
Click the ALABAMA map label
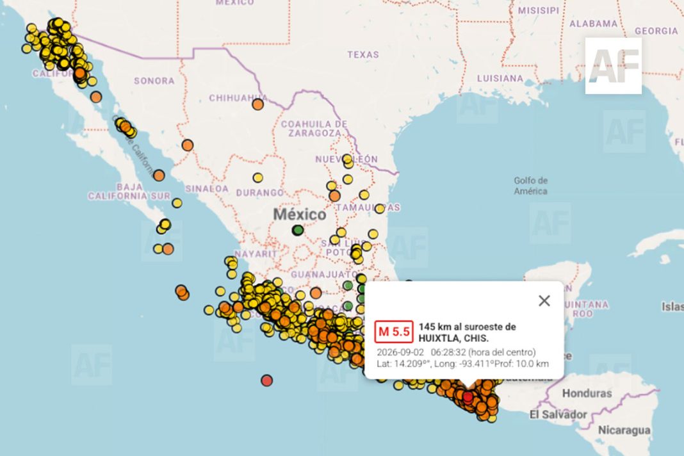point(593,24)
